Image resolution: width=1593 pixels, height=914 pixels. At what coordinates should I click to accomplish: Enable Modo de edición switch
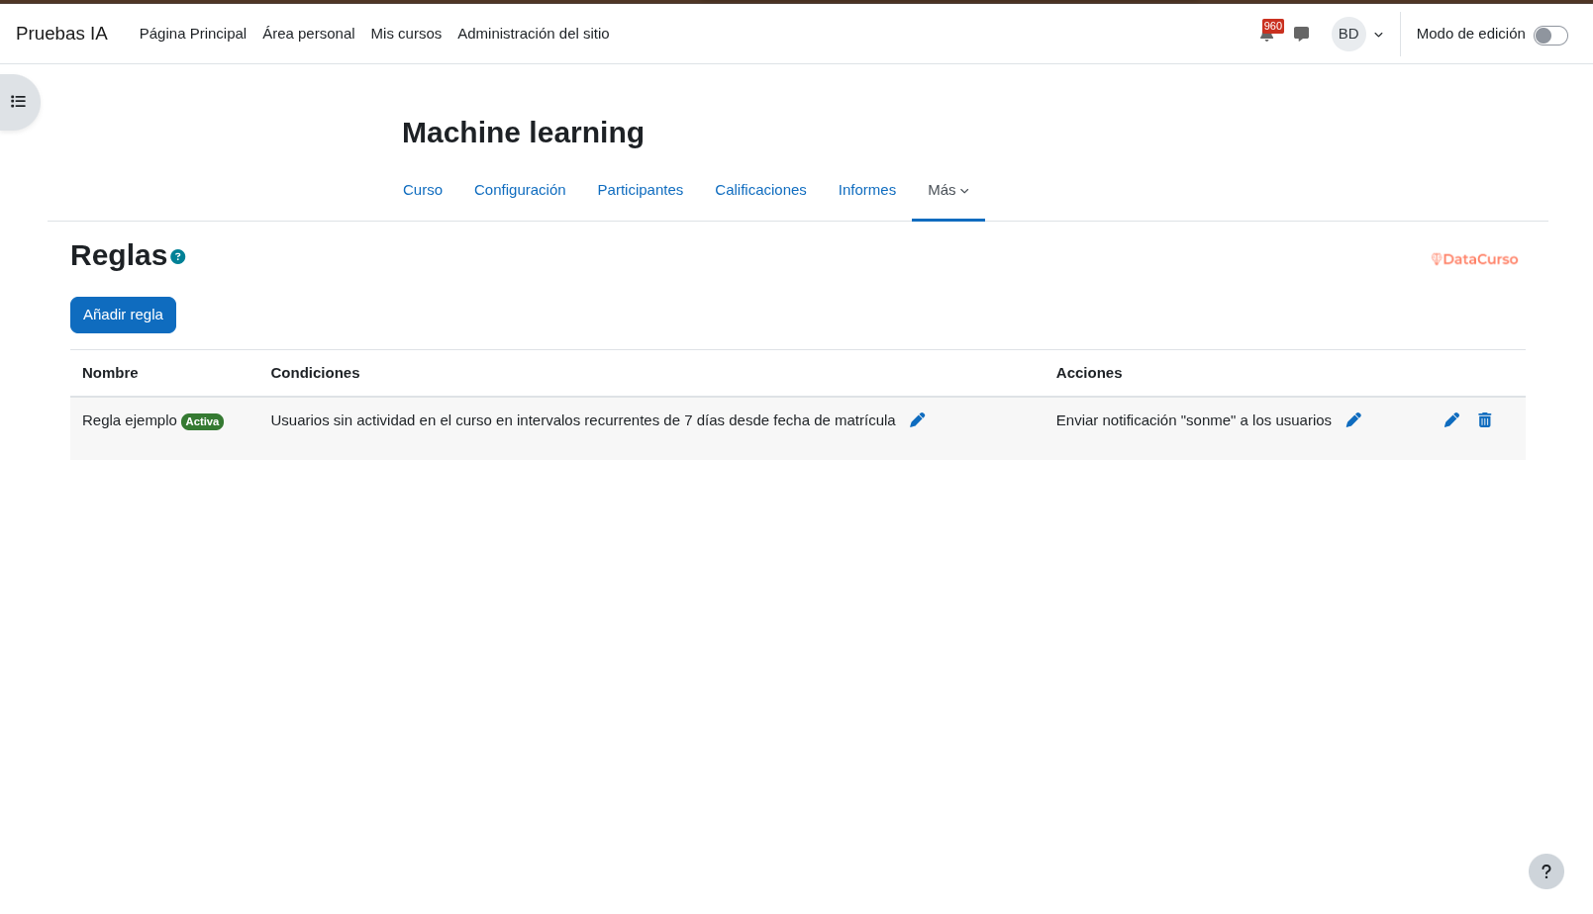[1548, 34]
